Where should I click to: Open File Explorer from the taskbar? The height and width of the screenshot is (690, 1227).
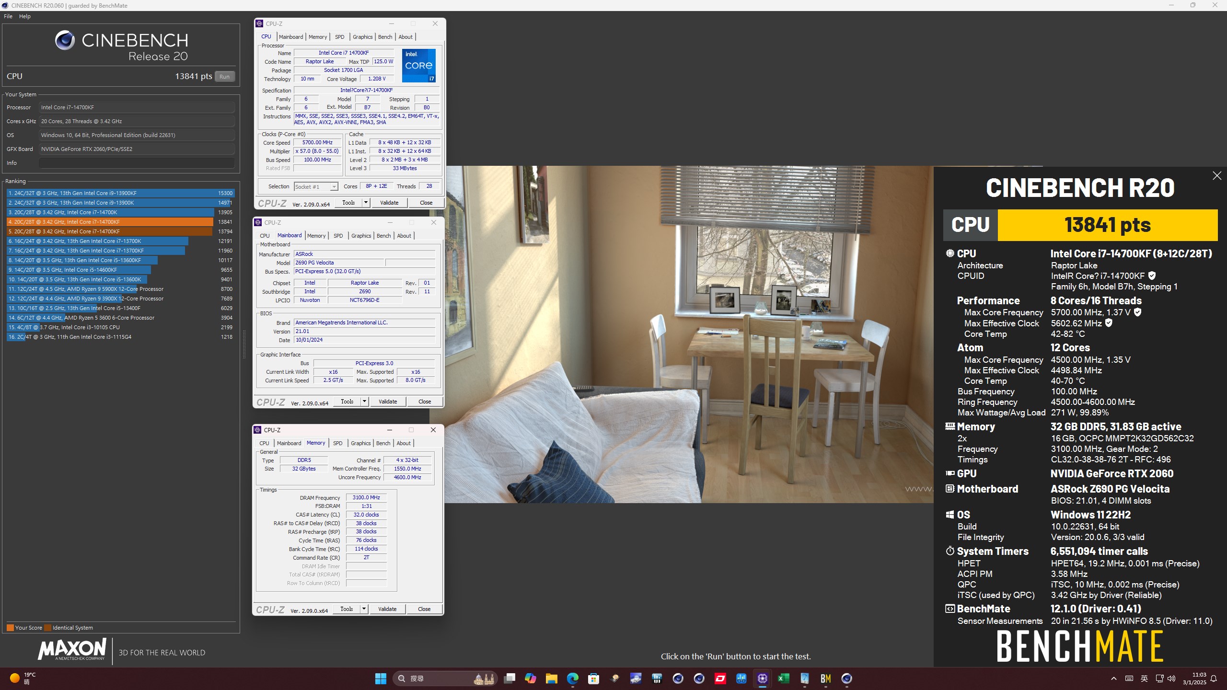coord(552,678)
